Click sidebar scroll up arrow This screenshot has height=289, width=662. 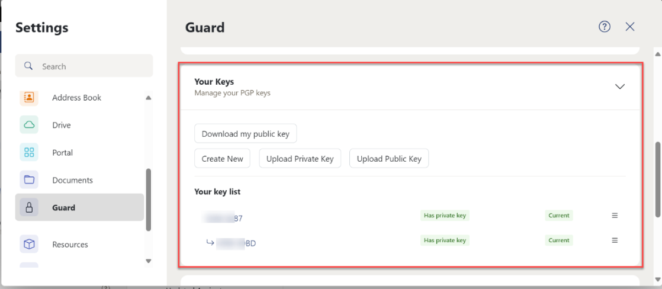pos(148,98)
